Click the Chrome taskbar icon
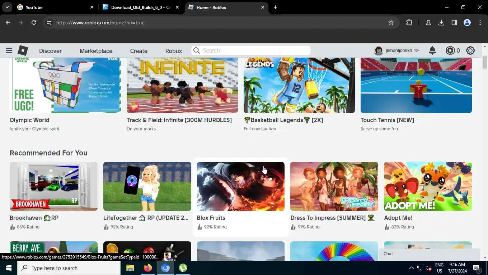The height and width of the screenshot is (275, 488). click(x=165, y=268)
